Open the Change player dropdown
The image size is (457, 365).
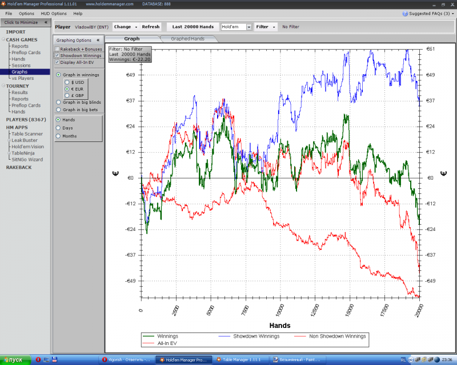click(x=126, y=27)
